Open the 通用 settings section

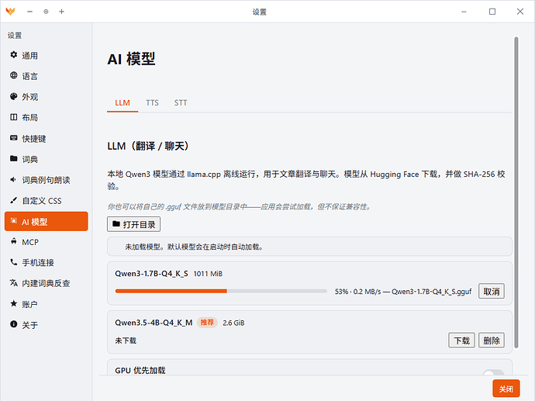[x=46, y=55]
